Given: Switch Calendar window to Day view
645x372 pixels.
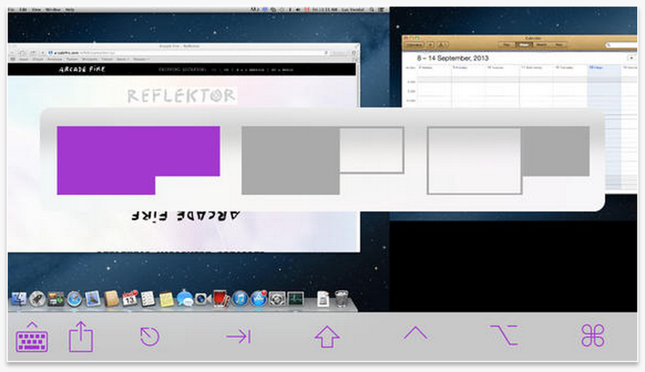Looking at the screenshot, I should 506,45.
